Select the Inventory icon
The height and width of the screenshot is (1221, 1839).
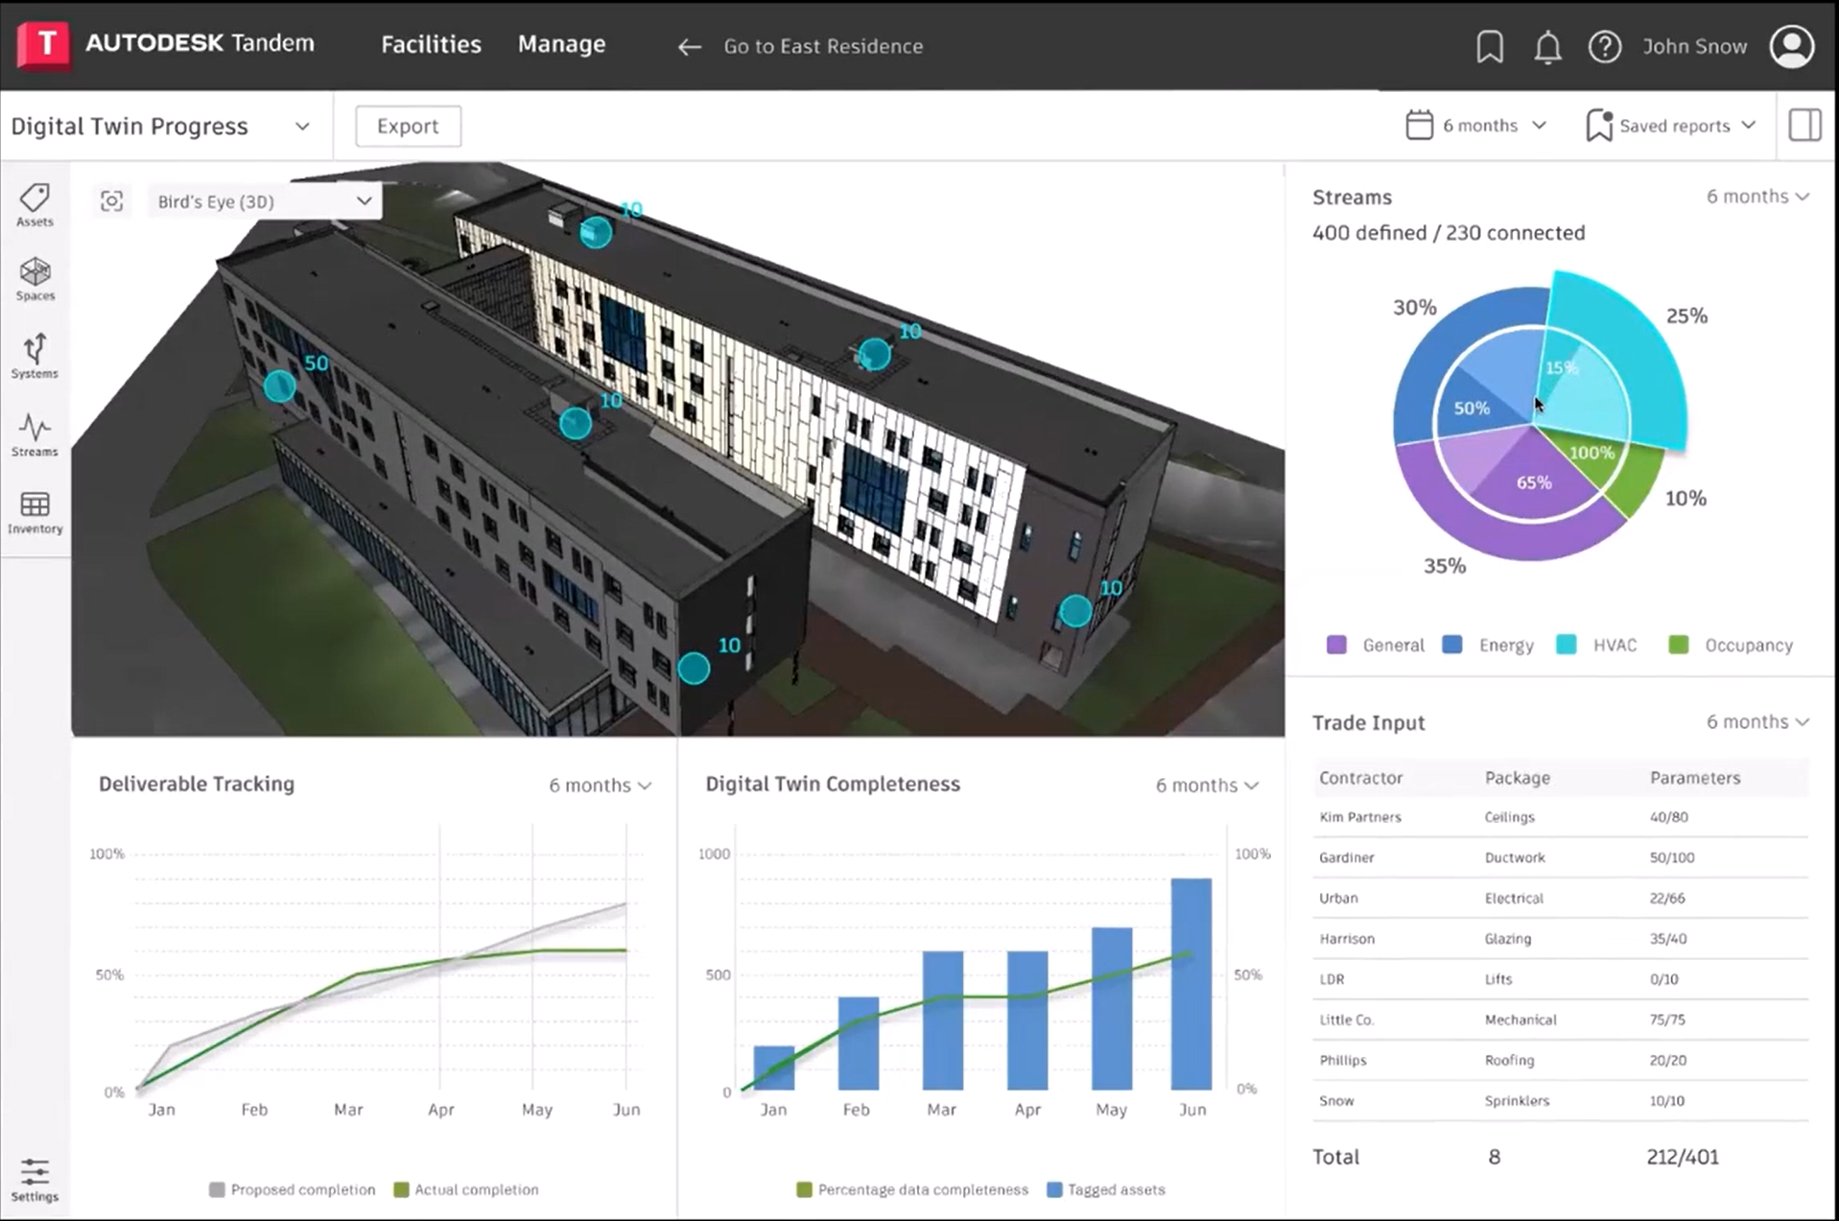point(35,511)
